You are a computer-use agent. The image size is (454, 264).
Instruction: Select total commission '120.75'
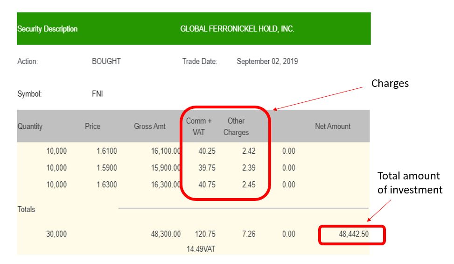(x=205, y=234)
